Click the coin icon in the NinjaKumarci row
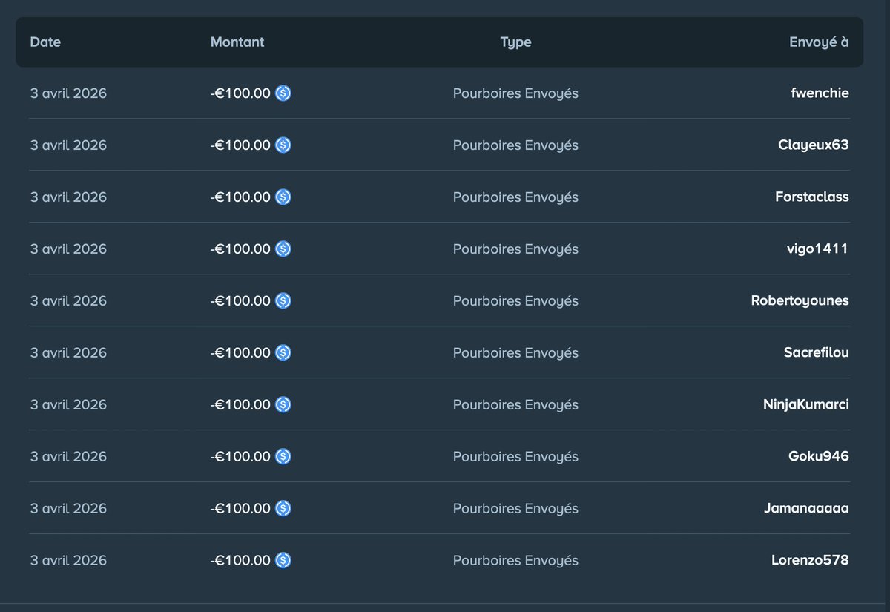The image size is (890, 612). point(283,404)
